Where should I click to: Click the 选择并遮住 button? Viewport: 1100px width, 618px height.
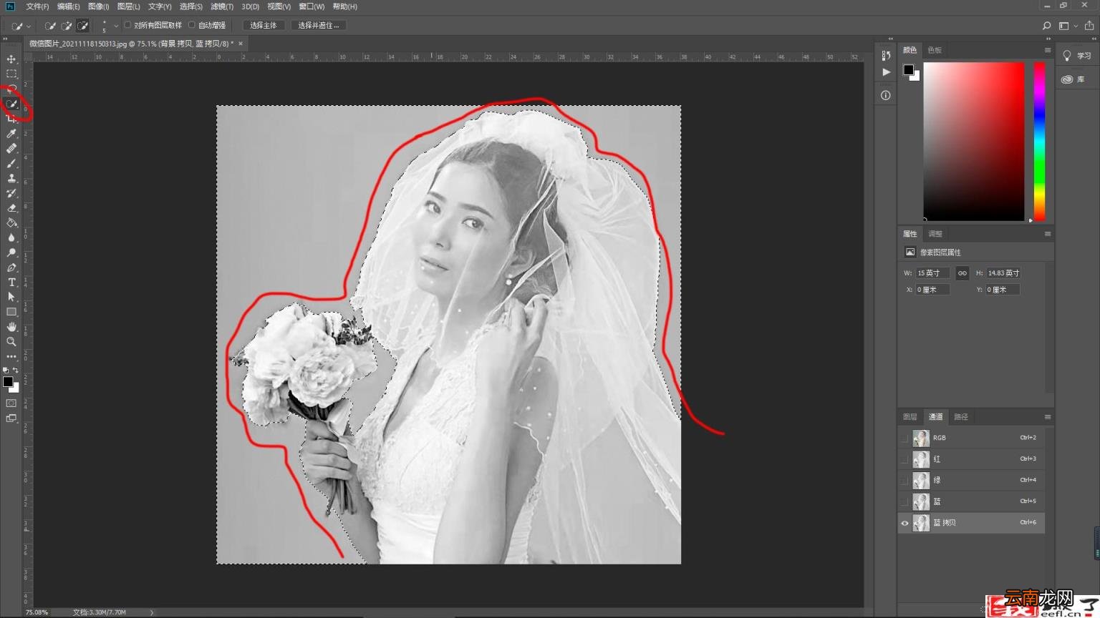click(x=319, y=25)
